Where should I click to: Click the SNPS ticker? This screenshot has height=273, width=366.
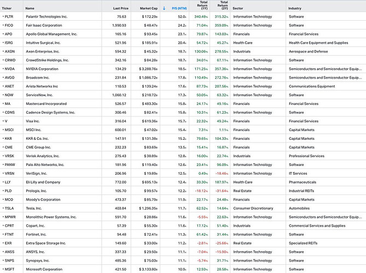point(9,260)
